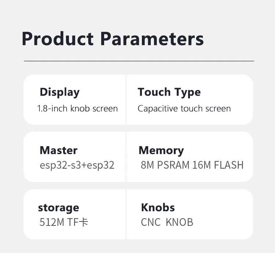This screenshot has height=253, width=275.
Task: Click the divider between storage and Knobs
Action: pos(126,214)
